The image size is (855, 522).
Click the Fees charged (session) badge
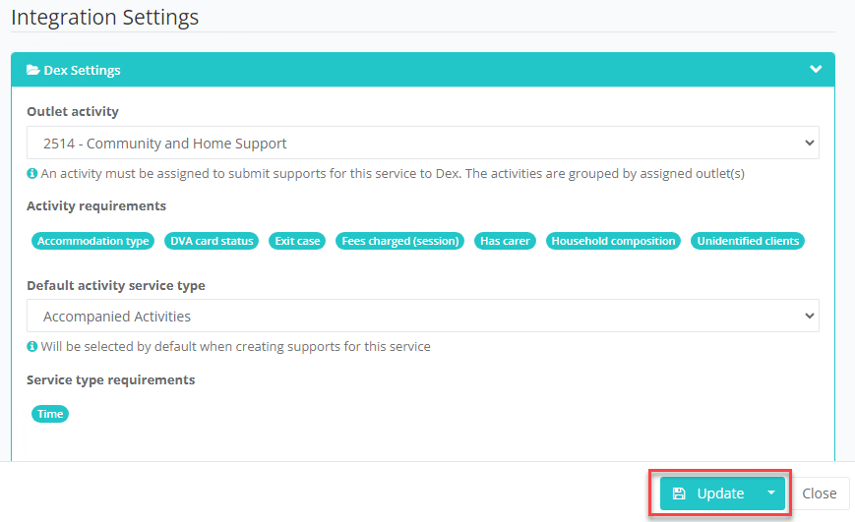point(400,241)
